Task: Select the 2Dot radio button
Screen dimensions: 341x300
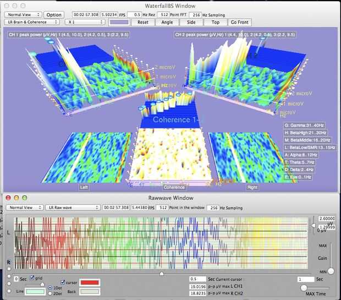Action: [x=50, y=293]
